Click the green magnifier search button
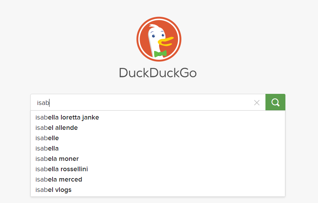The image size is (318, 203). 275,102
